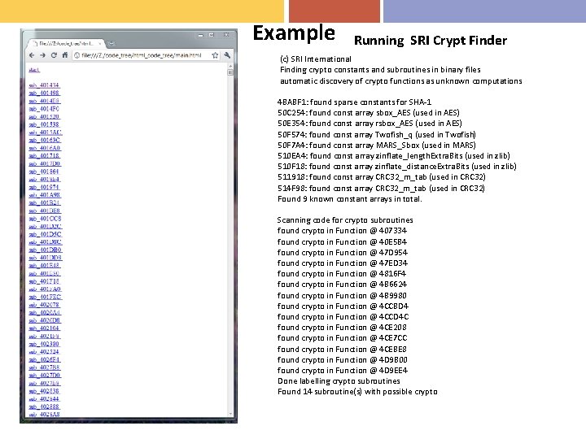Go to the home page icon
Viewport: 586px width, 439px height.
[64, 55]
